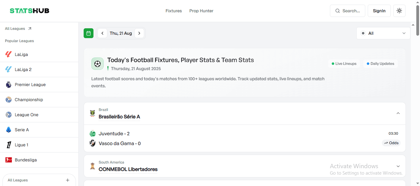
Task: Click the Brasileirão Série A league title
Action: [119, 117]
